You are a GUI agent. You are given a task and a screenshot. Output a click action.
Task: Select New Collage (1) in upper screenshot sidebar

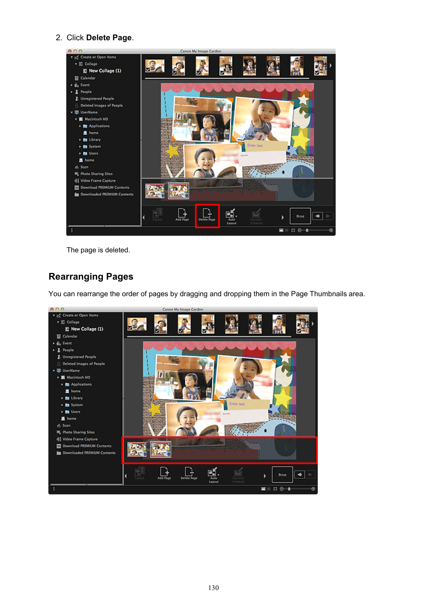(x=105, y=71)
